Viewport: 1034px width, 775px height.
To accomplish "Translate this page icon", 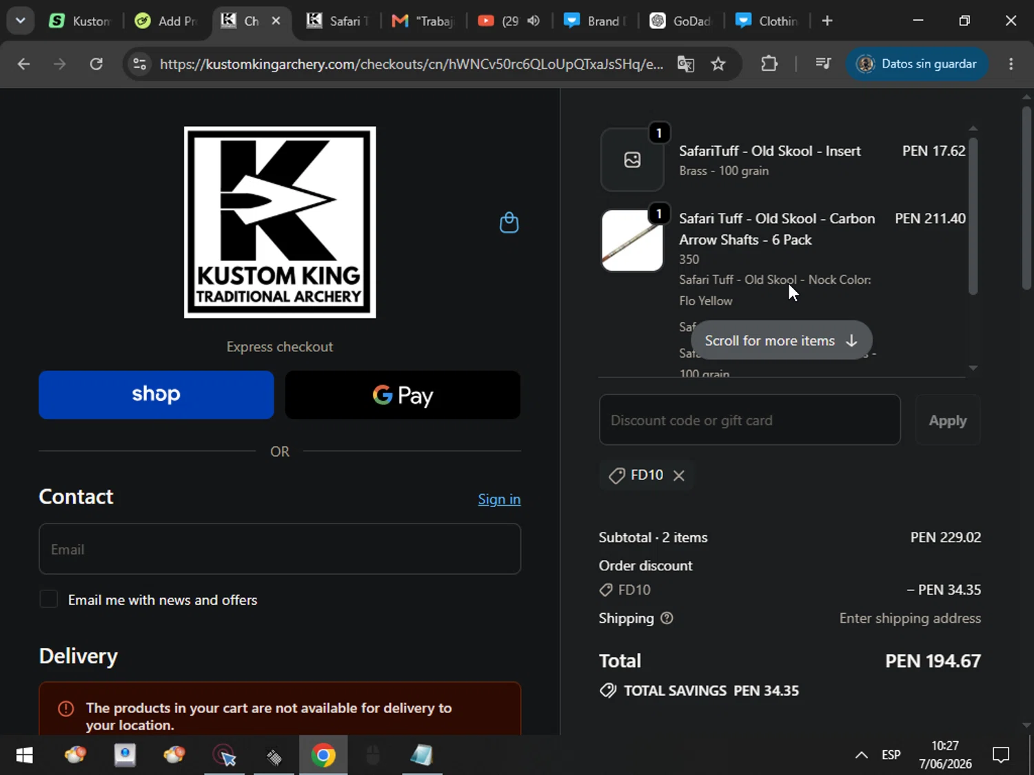I will point(686,64).
